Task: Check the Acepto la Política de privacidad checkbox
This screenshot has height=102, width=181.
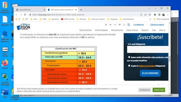Action: tap(129, 65)
